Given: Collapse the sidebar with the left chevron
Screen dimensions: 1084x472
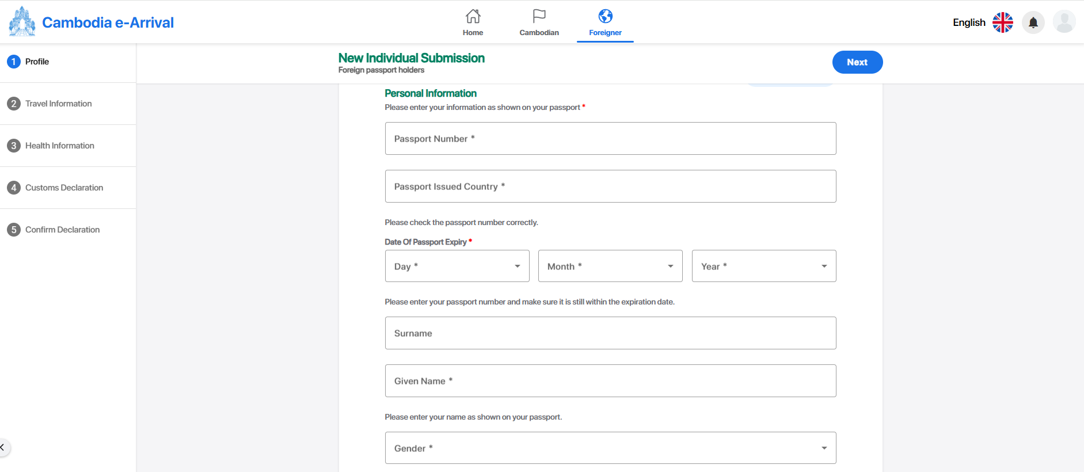Looking at the screenshot, I should point(3,447).
